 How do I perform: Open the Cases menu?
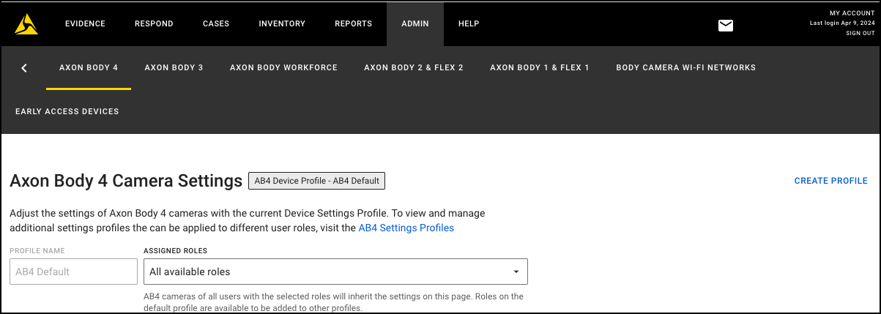[216, 24]
